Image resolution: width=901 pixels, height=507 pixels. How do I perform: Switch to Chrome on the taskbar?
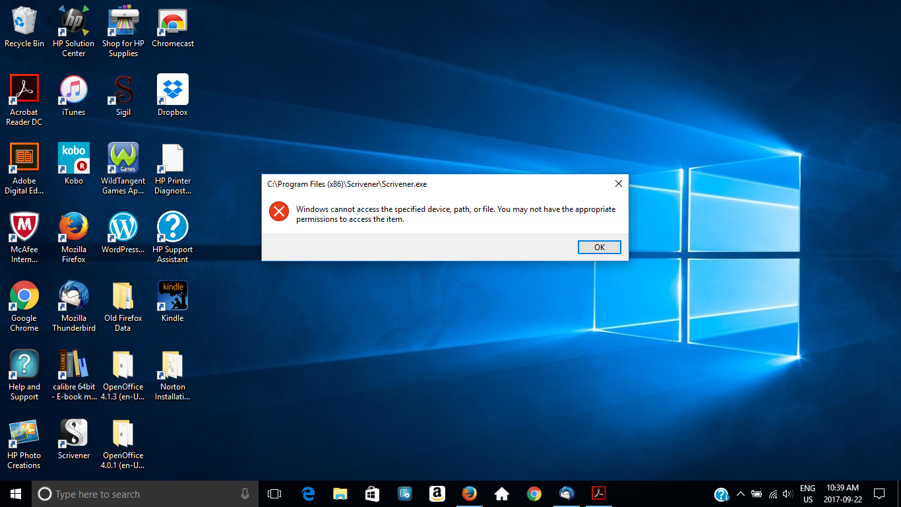click(534, 494)
